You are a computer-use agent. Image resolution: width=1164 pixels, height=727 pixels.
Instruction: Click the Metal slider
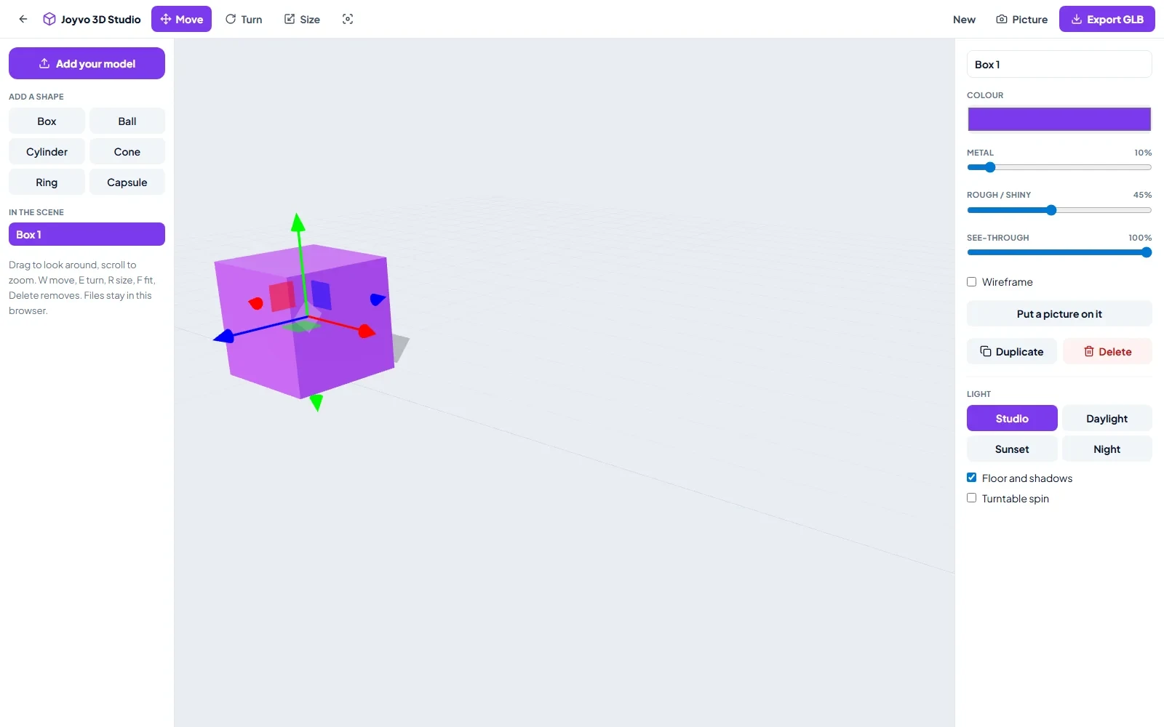click(x=1059, y=167)
